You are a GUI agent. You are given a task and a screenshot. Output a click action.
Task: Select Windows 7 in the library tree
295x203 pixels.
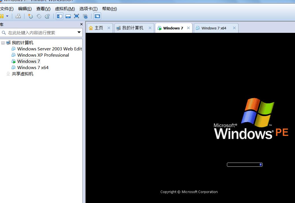tap(29, 61)
